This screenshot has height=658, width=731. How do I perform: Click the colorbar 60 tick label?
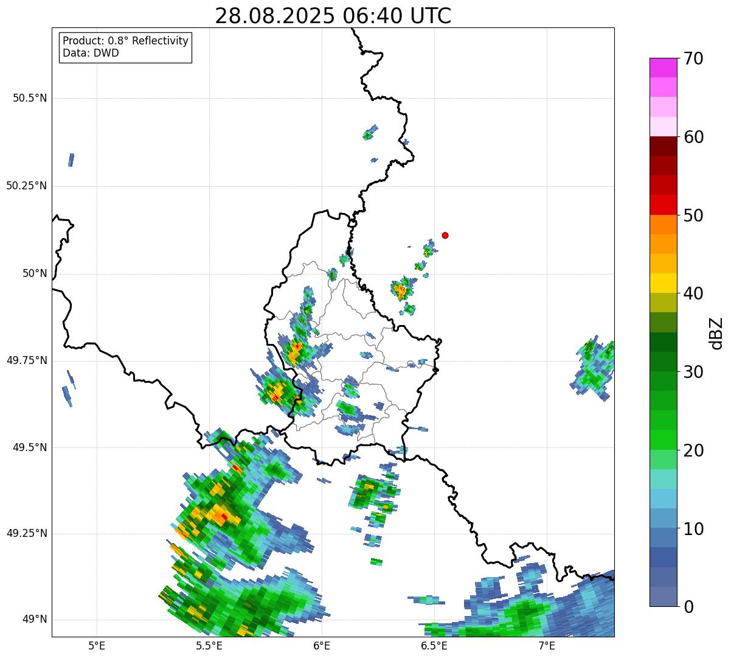click(693, 137)
